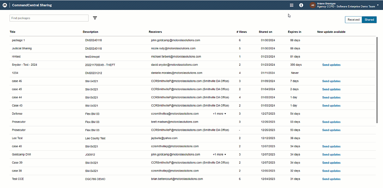Send updates for case 46
Image resolution: width=383 pixels, height=188 pixels.
(x=331, y=81)
